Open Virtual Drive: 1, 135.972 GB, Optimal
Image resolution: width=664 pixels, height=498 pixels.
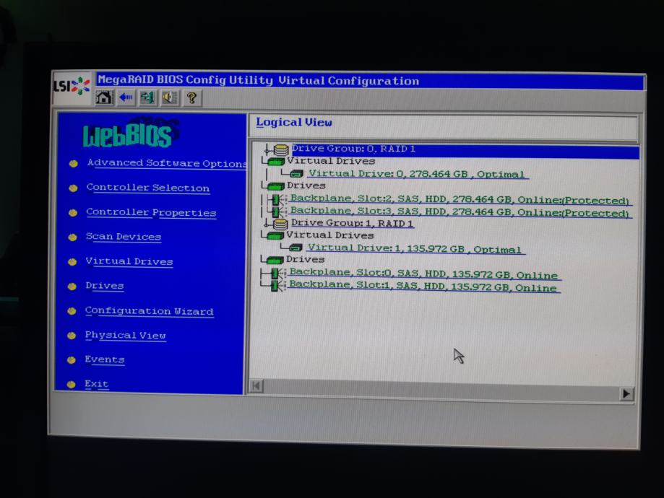pos(415,249)
